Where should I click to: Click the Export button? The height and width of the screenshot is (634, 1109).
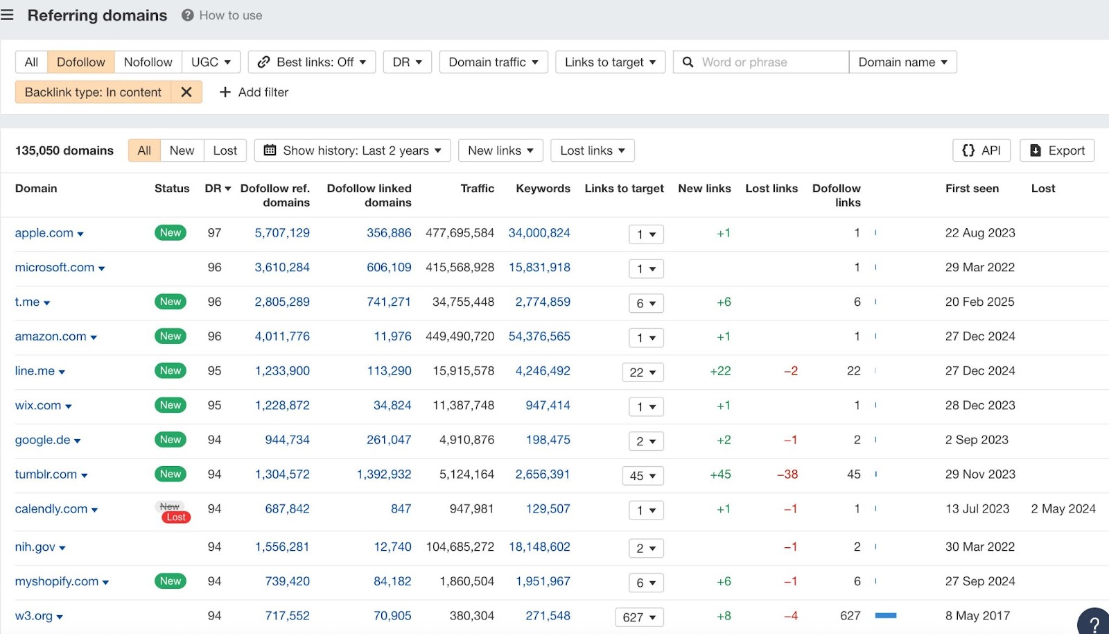tap(1057, 151)
